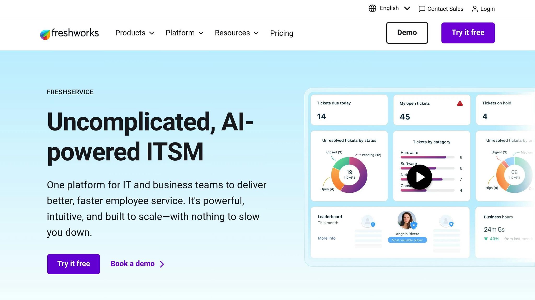
Task: Go to the Pricing page
Action: point(282,33)
